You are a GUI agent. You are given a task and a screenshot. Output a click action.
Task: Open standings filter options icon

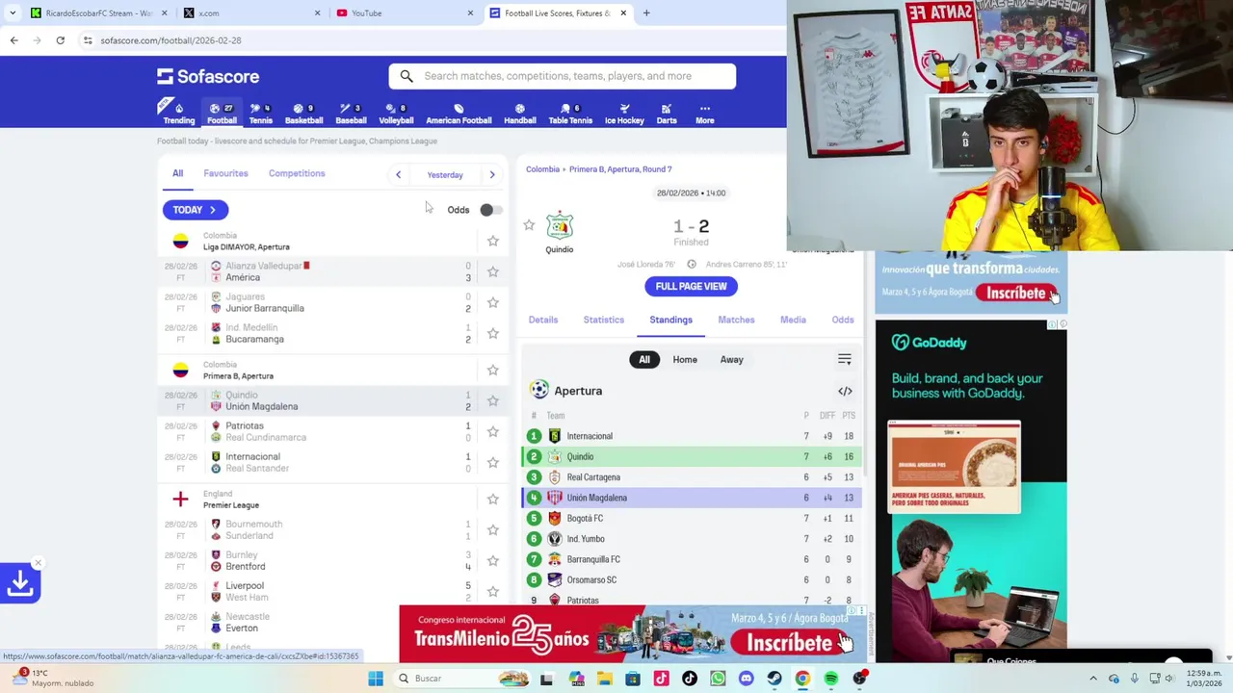coord(845,359)
